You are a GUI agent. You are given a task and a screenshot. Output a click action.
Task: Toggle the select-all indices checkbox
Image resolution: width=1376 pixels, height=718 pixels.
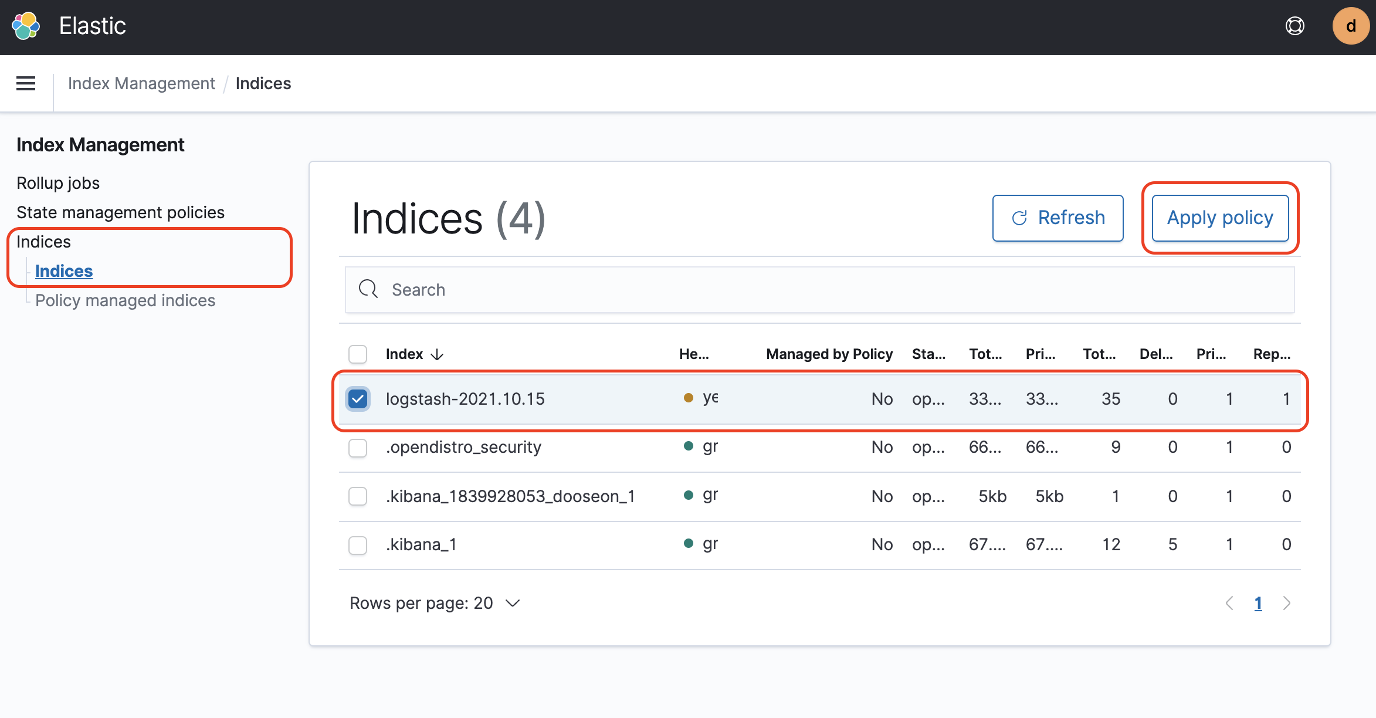point(358,354)
